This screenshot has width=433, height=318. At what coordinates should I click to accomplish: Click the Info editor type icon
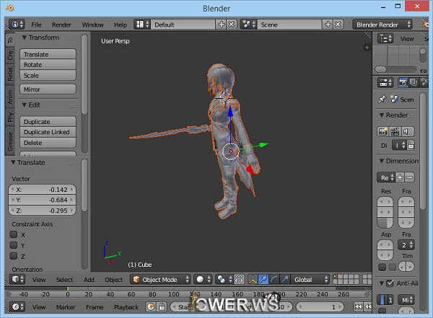[15, 25]
